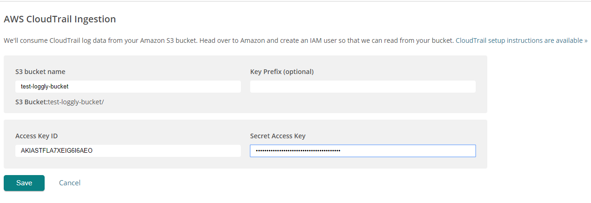Click the AWS CloudTrail Ingestion heading
Viewport: 591px width, 203px height.
tap(60, 20)
